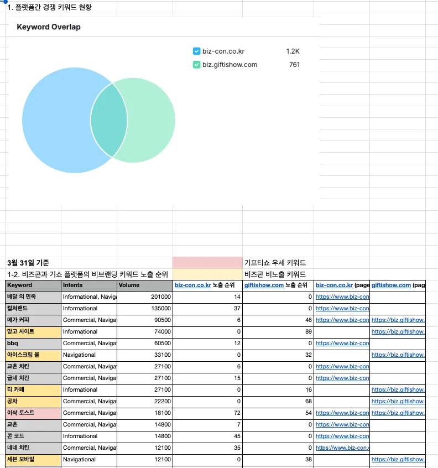This screenshot has height=468, width=438.
Task: Select the Keyword column header cell
Action: tap(33, 285)
